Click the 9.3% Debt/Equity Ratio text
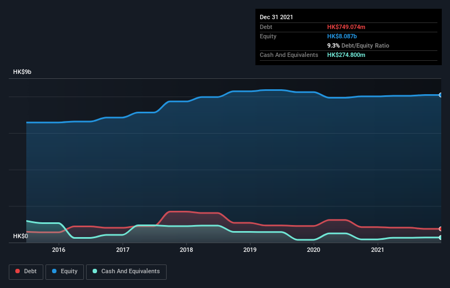 tap(358, 45)
